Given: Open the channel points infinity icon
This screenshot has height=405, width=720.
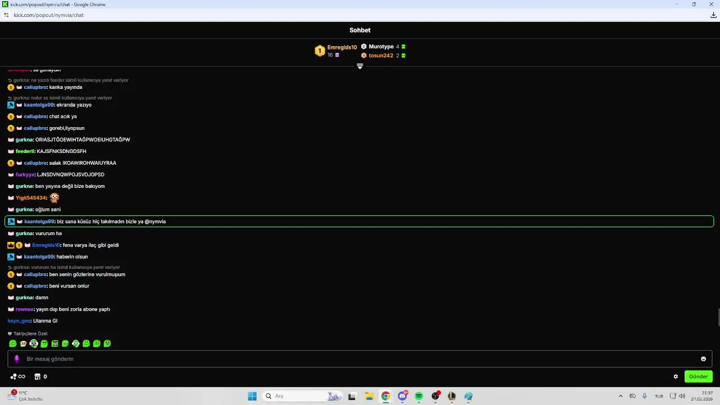Looking at the screenshot, I should pos(18,377).
